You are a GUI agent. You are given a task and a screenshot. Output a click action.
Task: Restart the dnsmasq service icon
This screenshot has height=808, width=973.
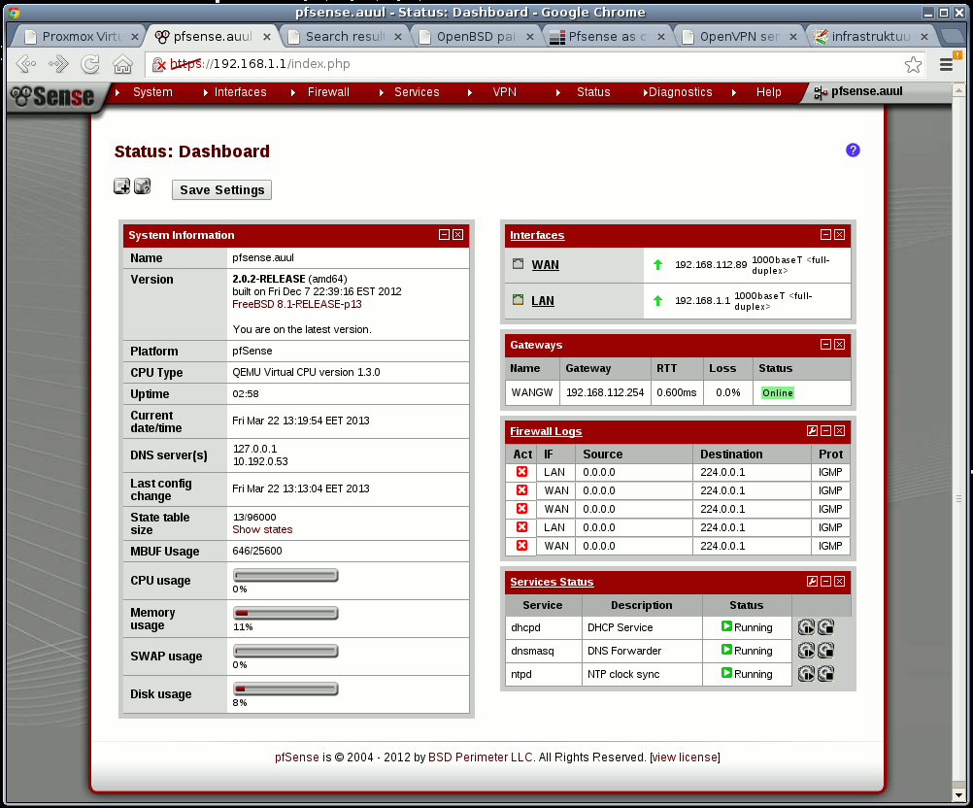(x=806, y=651)
